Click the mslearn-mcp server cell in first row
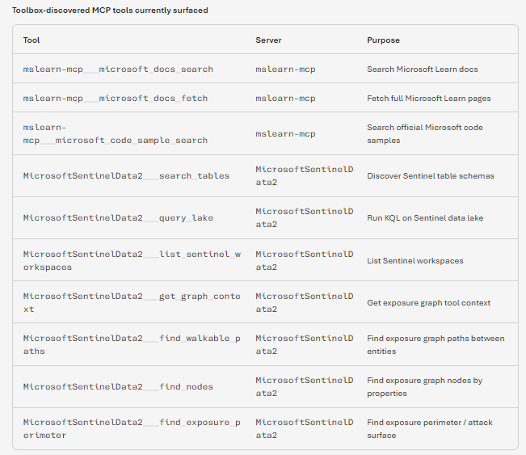Screen dimensions: 526x455 click(285, 70)
